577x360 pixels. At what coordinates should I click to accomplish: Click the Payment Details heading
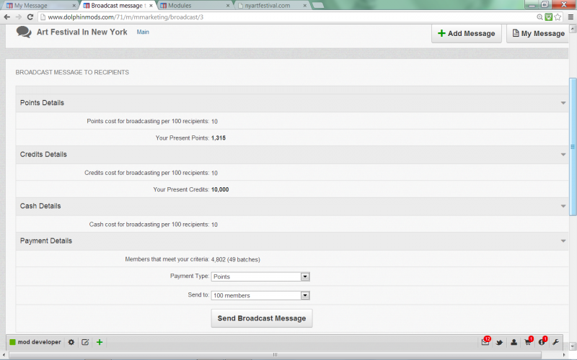[46, 241]
